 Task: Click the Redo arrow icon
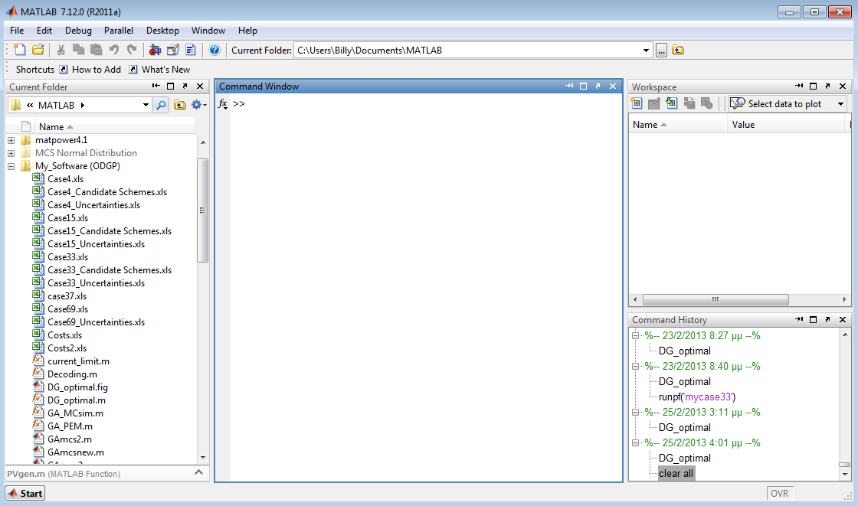tap(132, 51)
